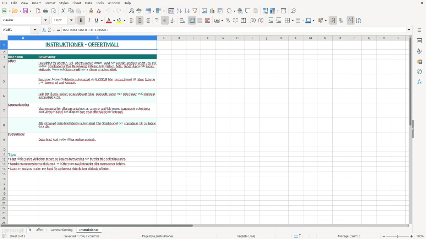Open the sidebar Navigator panel
The width and height of the screenshot is (426, 239).
point(419,72)
